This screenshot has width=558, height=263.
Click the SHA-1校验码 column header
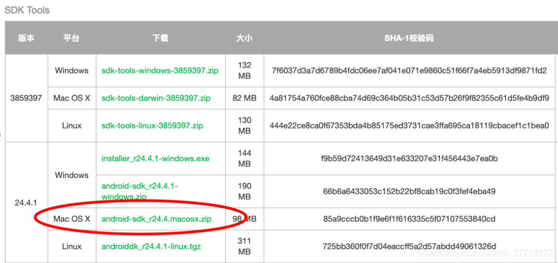click(x=409, y=38)
